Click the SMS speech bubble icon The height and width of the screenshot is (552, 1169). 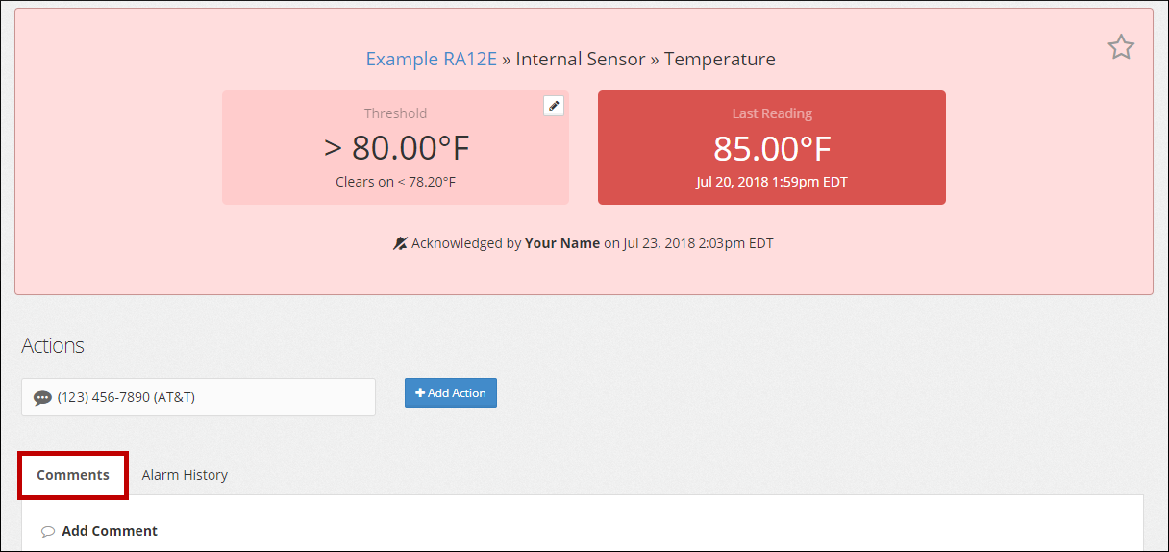[42, 397]
